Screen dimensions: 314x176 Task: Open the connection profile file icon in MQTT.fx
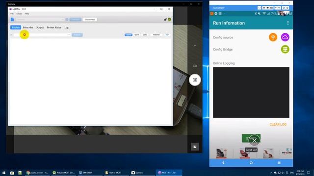[12, 20]
